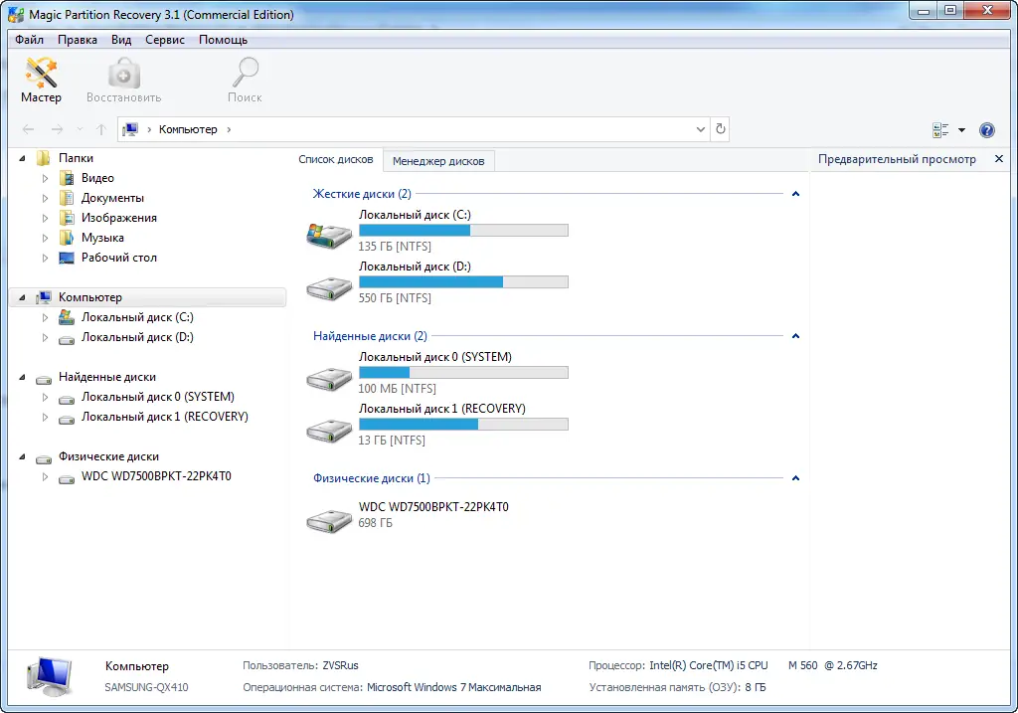The height and width of the screenshot is (713, 1018).
Task: Launch the Поиск search tool
Action: tap(245, 80)
